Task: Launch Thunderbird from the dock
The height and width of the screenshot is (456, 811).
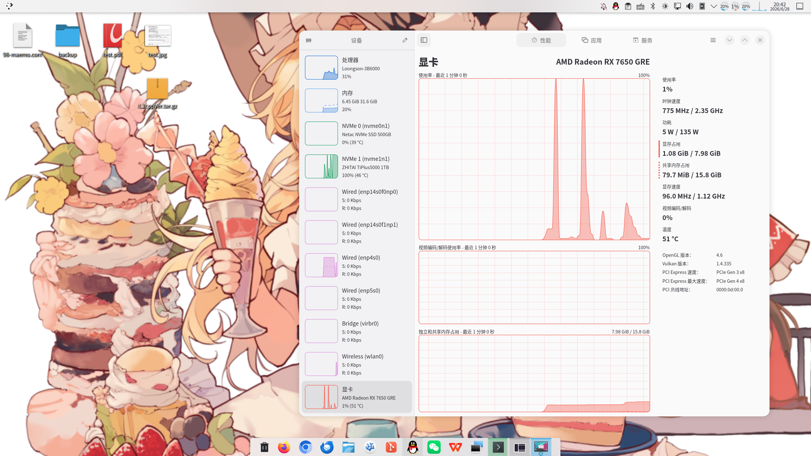Action: (x=327, y=447)
